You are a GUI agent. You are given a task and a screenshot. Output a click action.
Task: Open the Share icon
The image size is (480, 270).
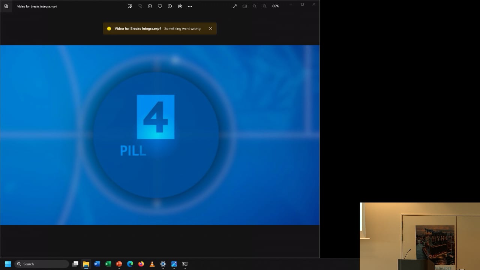pyautogui.click(x=180, y=6)
